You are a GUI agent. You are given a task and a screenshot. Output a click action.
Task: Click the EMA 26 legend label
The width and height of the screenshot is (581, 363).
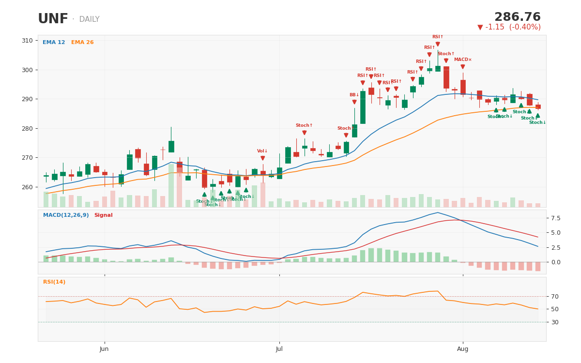[82, 43]
